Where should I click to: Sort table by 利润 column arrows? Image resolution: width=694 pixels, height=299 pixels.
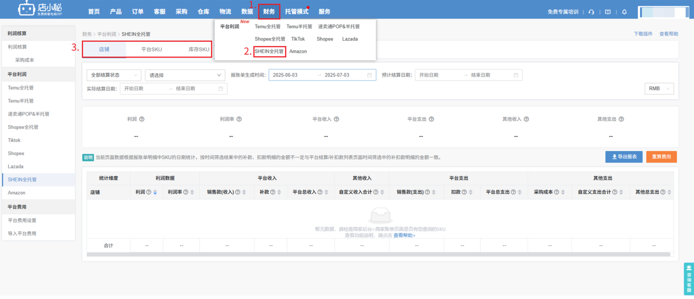(x=155, y=192)
